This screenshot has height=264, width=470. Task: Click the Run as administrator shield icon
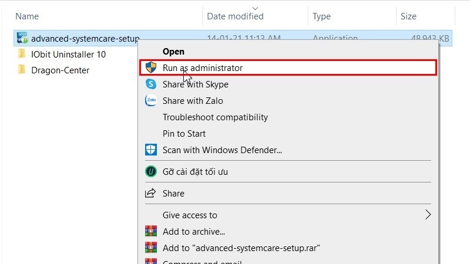151,68
